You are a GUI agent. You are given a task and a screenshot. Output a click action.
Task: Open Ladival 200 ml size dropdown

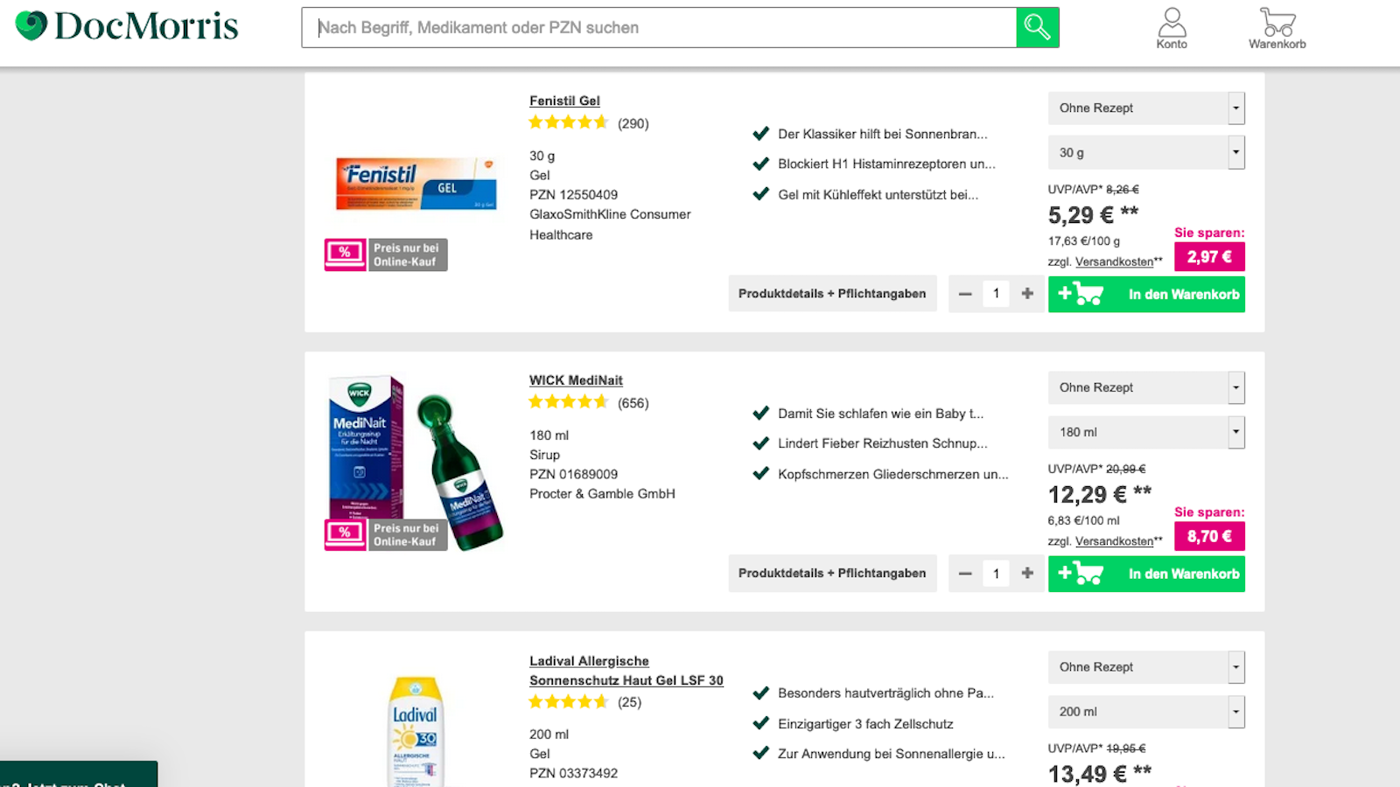coord(1145,712)
